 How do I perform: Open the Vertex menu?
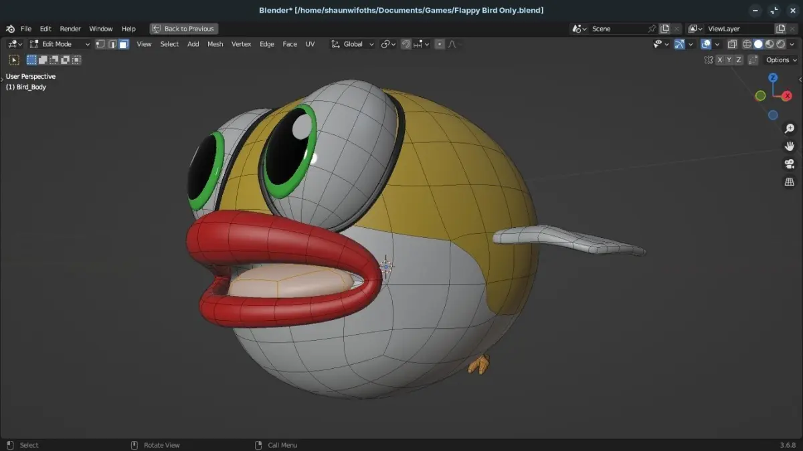[241, 44]
